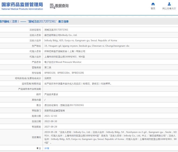Click the intended use text 该产品在体外测量

(78, 84)
